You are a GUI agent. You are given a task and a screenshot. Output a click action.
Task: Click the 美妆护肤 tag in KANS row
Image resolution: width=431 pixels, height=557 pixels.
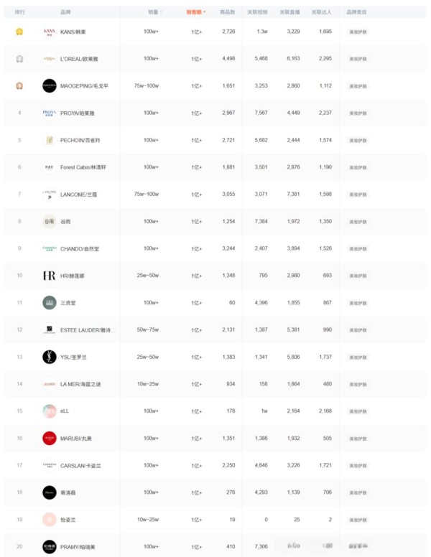(357, 32)
